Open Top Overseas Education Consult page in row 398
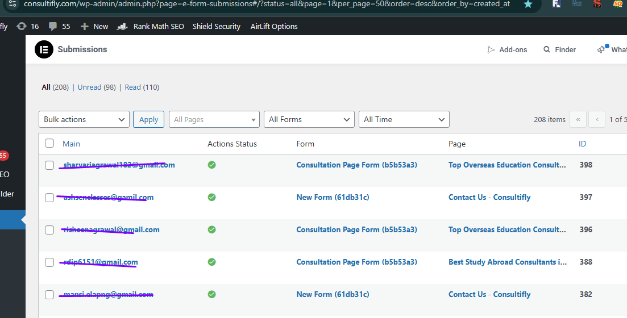Screen dimensions: 627x318 coord(507,165)
